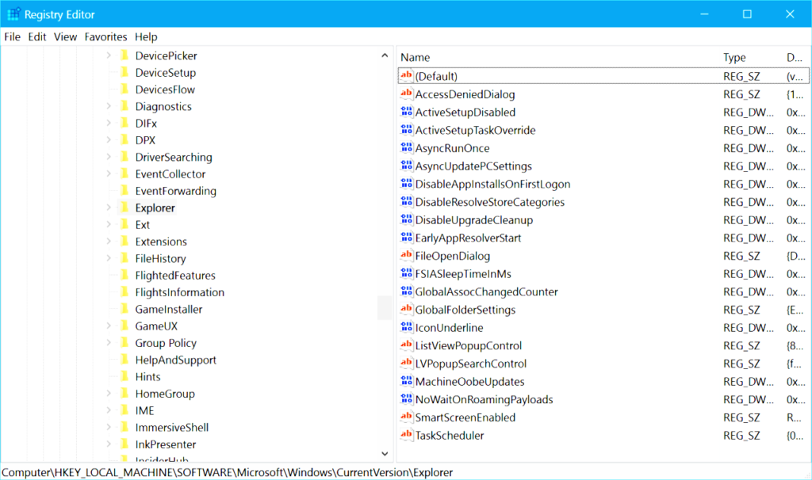Image resolution: width=812 pixels, height=480 pixels.
Task: Click the tree pane scroll up arrow
Action: pos(385,55)
